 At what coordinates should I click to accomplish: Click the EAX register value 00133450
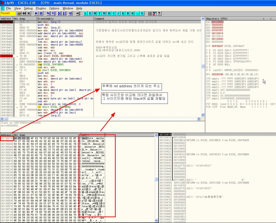coord(218,22)
